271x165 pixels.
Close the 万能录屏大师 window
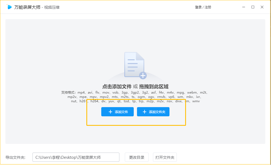point(262,7)
